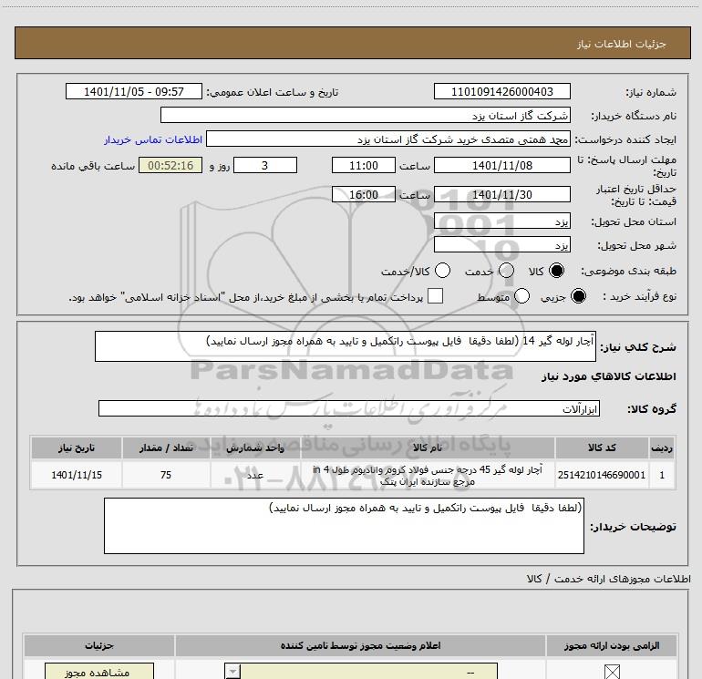Click the واحد شمارش column header
The image size is (702, 679).
pyautogui.click(x=255, y=448)
